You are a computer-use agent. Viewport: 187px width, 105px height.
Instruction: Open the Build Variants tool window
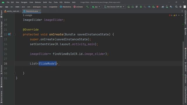[x=1, y=97]
